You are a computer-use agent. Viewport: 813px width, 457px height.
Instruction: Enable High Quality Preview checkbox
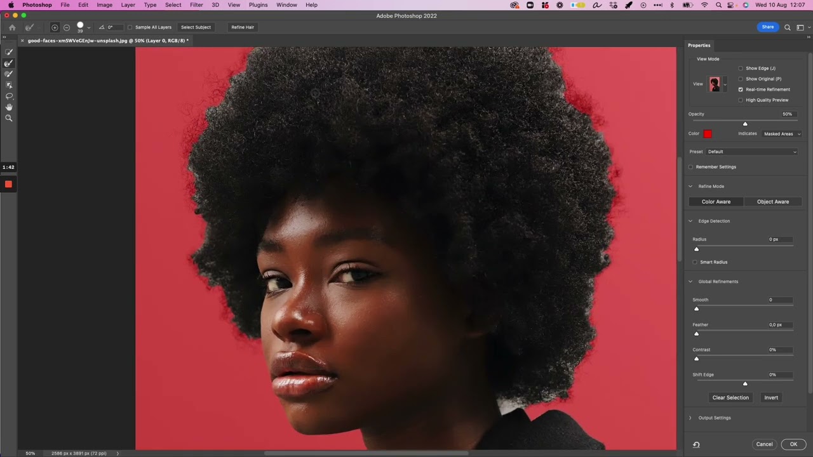[741, 100]
